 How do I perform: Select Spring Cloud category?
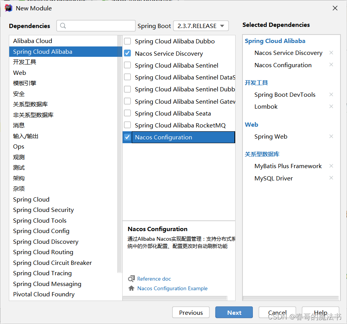tap(63, 199)
